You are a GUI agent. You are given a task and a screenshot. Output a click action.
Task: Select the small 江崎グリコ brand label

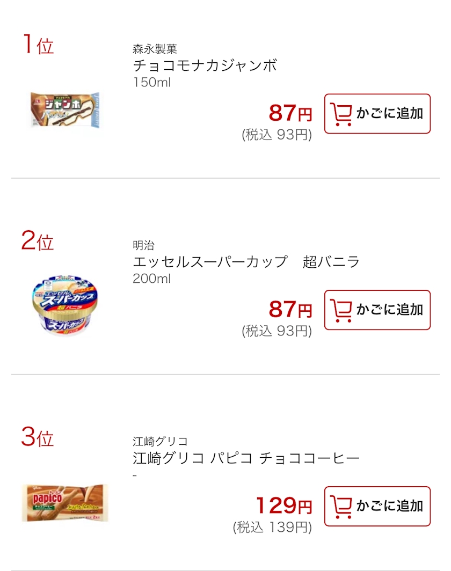click(x=160, y=442)
